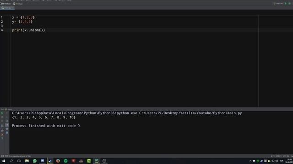Click the taskbar clock
This screenshot has height=164, width=293.
289,161
